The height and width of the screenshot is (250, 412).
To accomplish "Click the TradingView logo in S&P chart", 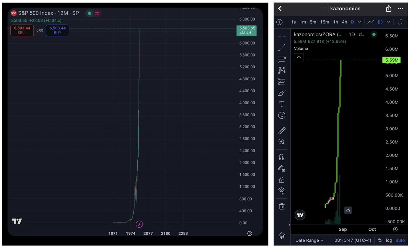I will (17, 221).
